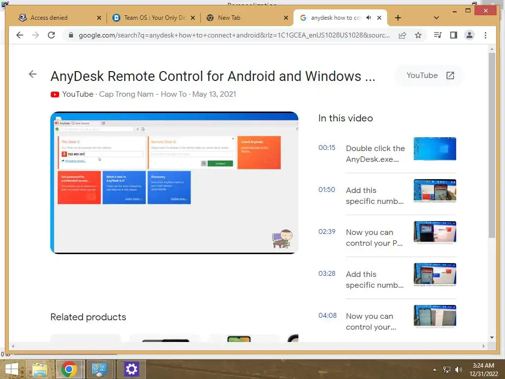
Task: Open Chrome three-dot menu
Action: pos(485,35)
